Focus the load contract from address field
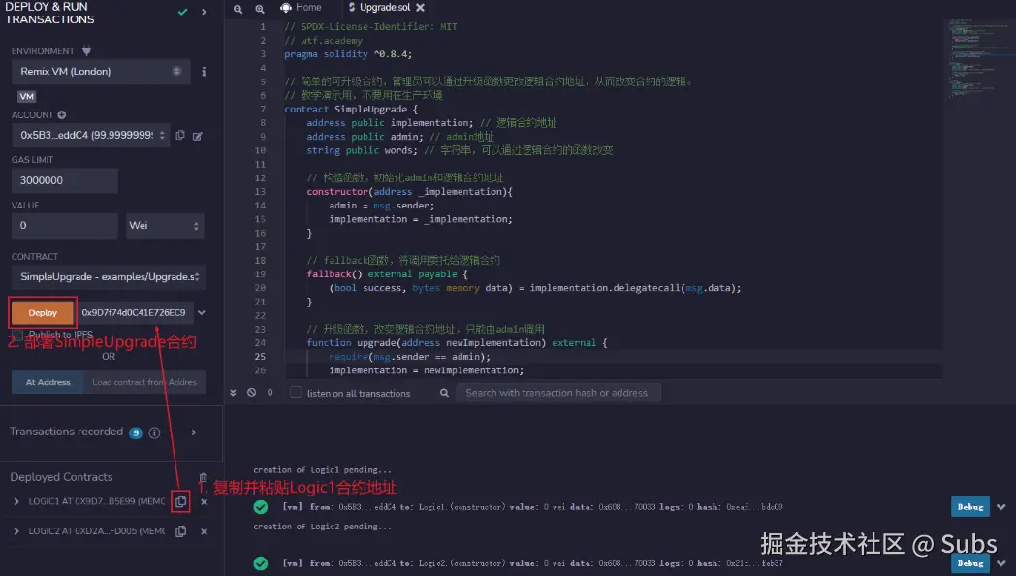The width and height of the screenshot is (1016, 576). pos(144,382)
